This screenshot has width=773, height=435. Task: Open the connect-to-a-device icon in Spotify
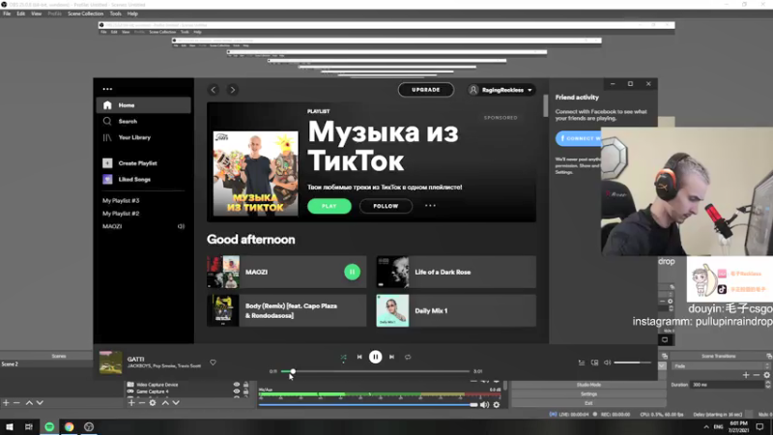pos(594,362)
